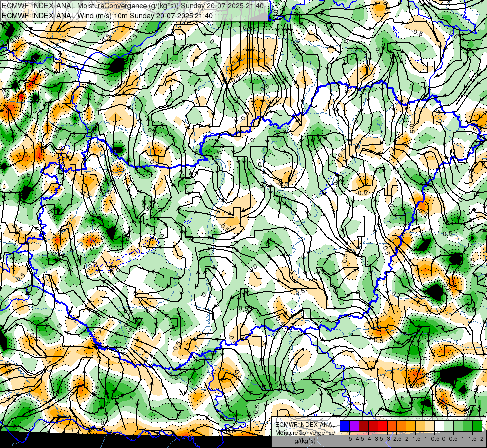Click the MoistureConvergence label in the legend box
This screenshot has height=448, width=487.
[305, 433]
